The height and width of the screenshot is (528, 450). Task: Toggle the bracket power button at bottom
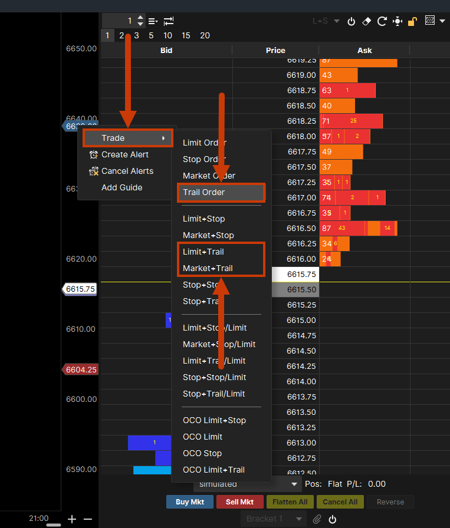click(333, 519)
